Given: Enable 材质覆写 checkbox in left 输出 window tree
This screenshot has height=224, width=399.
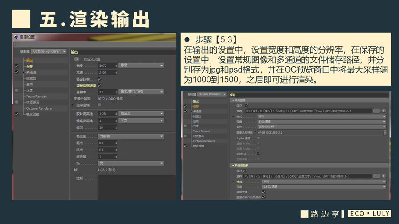Looking at the screenshot, I should [x=17, y=102].
